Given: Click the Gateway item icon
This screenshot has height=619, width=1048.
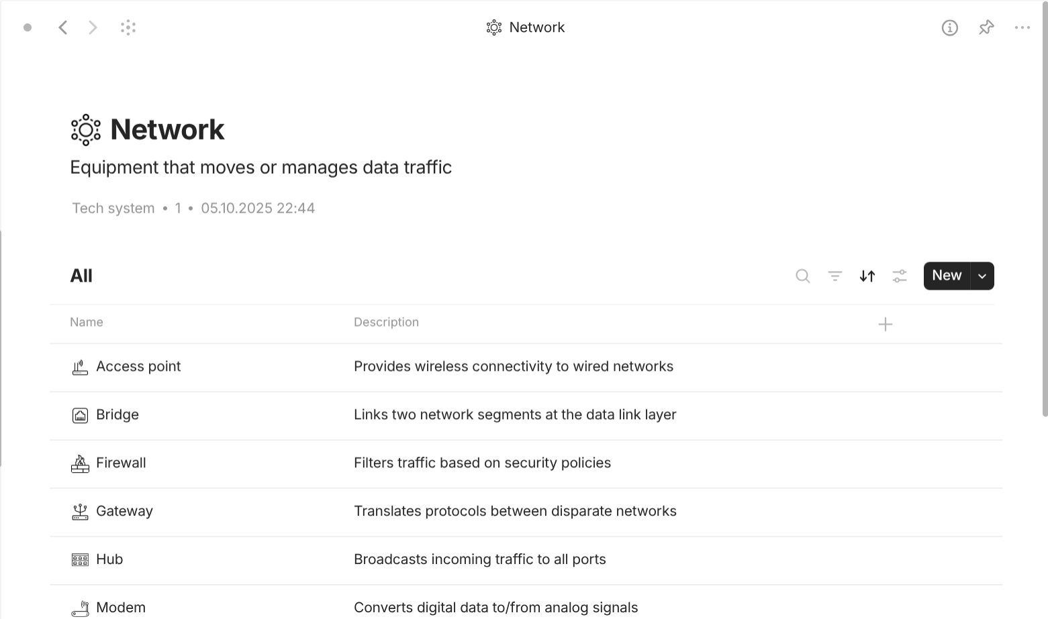Looking at the screenshot, I should [80, 512].
